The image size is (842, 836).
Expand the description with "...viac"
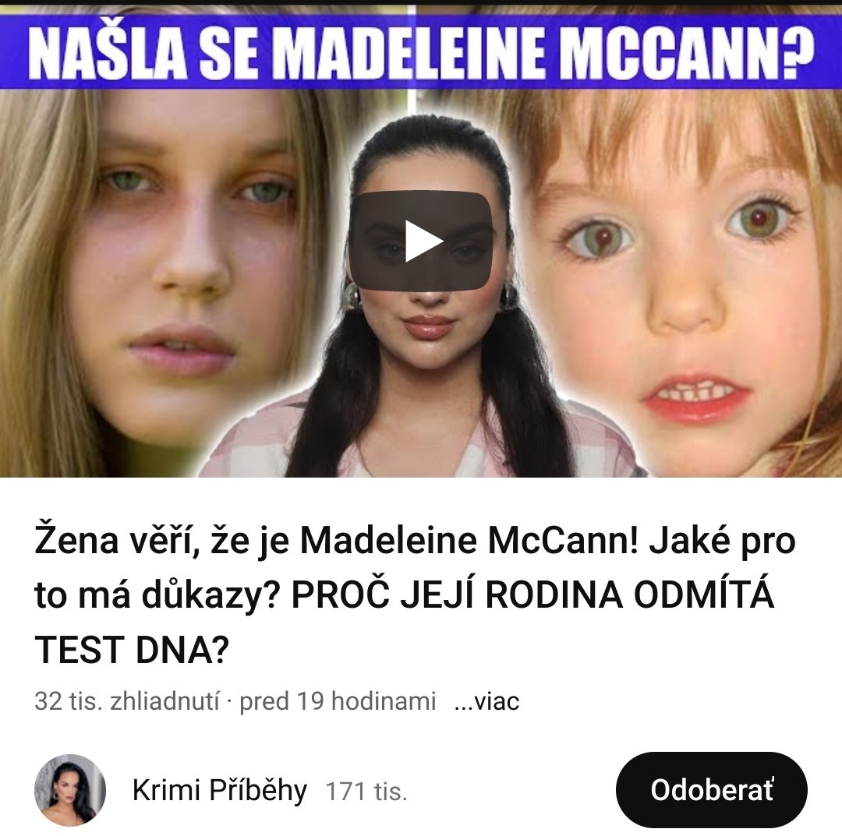point(486,701)
